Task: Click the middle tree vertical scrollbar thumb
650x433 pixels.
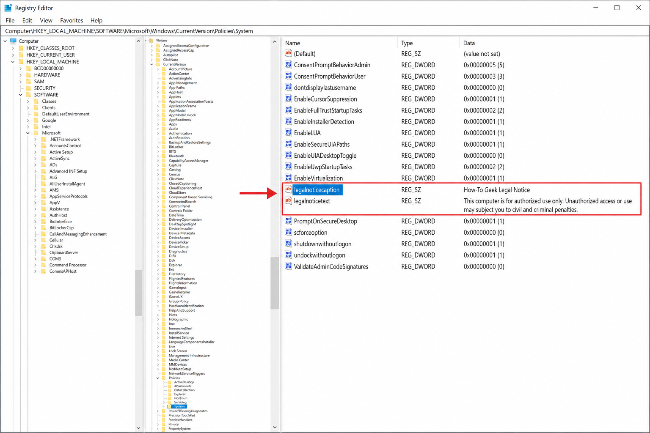Action: [x=275, y=283]
